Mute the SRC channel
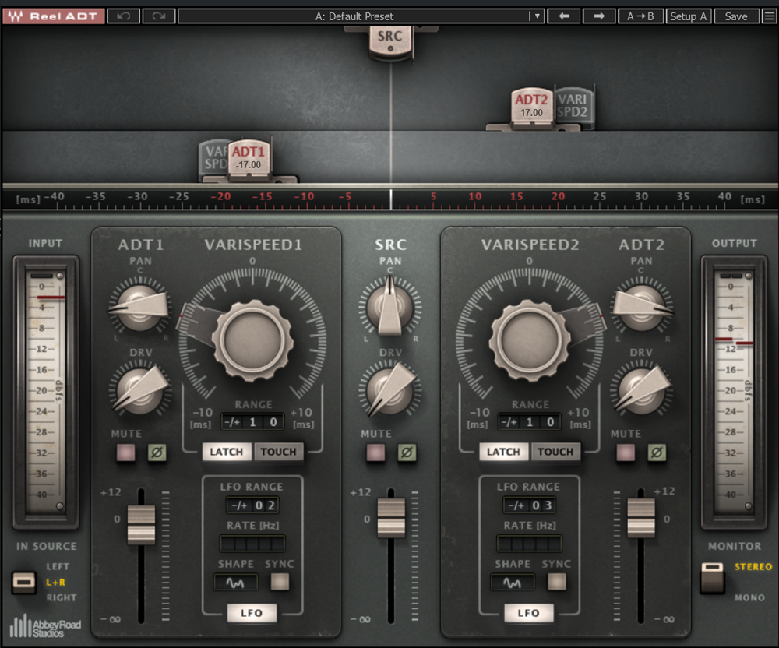Viewport: 779px width, 648px height. 375,453
